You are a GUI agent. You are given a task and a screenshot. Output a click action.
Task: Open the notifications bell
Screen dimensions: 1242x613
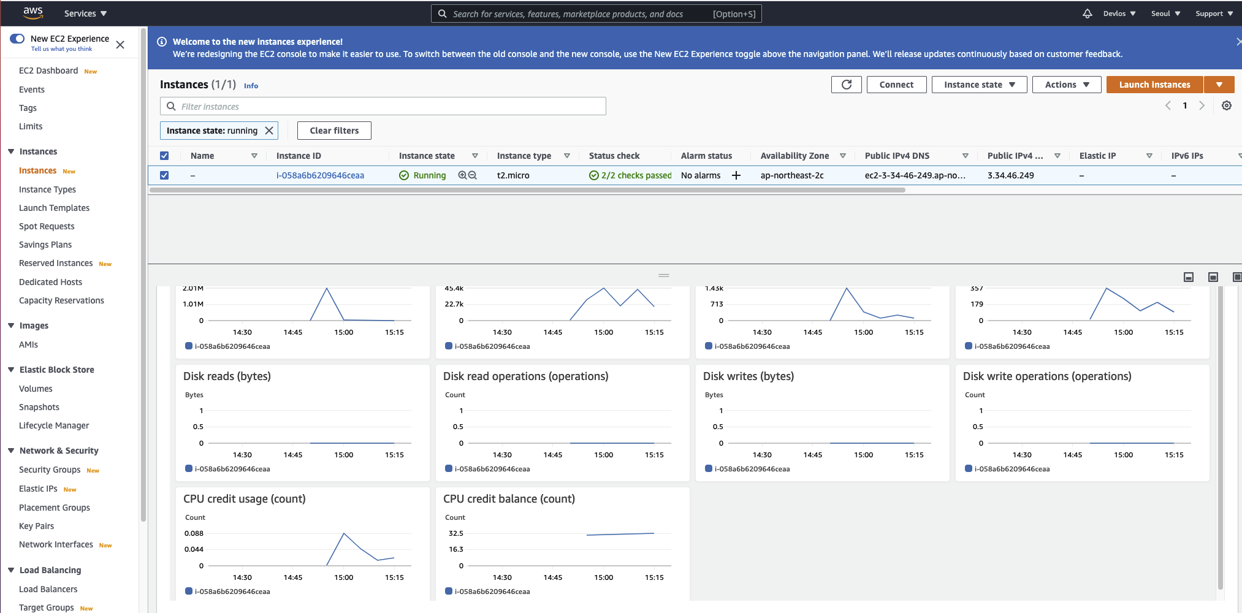coord(1087,13)
